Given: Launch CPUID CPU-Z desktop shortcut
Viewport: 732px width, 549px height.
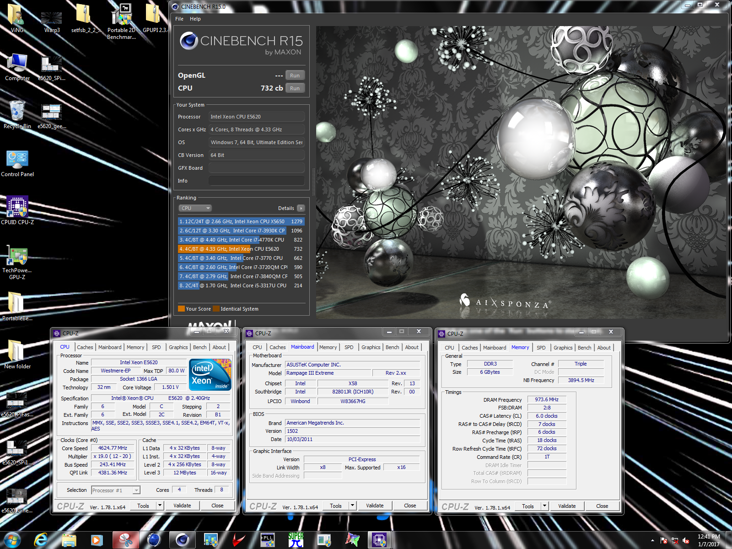Looking at the screenshot, I should click(17, 210).
